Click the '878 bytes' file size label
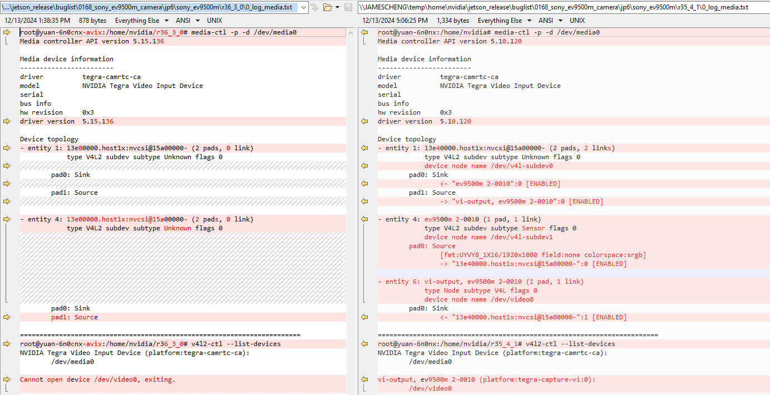The width and height of the screenshot is (770, 395). 92,21
